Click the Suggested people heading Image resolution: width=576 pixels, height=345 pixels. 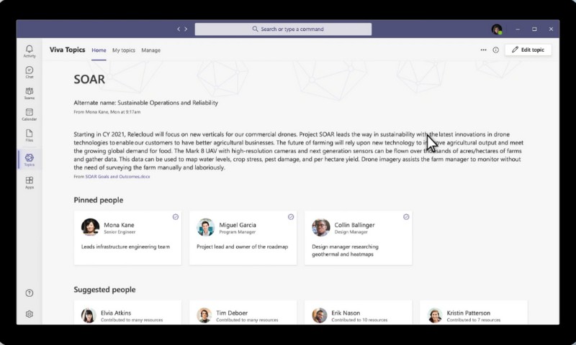pyautogui.click(x=104, y=290)
